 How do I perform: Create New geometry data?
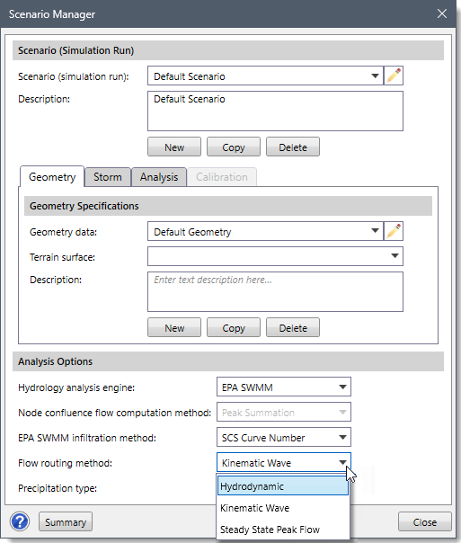point(174,327)
